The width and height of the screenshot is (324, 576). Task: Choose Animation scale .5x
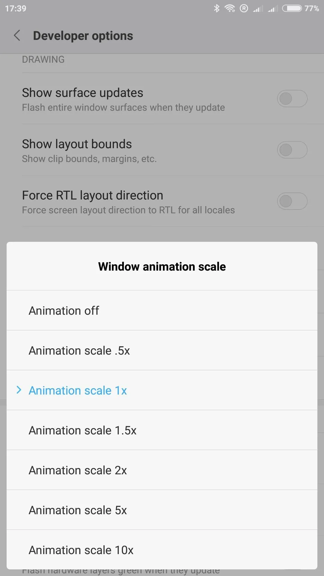[162, 350]
